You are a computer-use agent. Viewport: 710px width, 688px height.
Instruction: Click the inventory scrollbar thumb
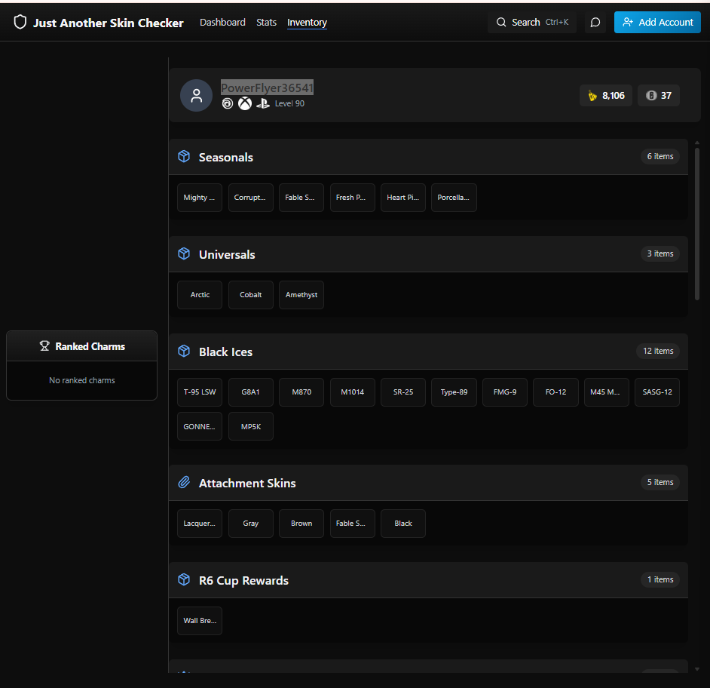click(x=697, y=224)
